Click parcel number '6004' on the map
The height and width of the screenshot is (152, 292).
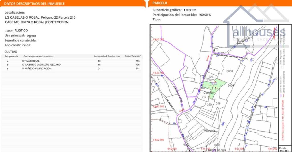(x=230, y=85)
